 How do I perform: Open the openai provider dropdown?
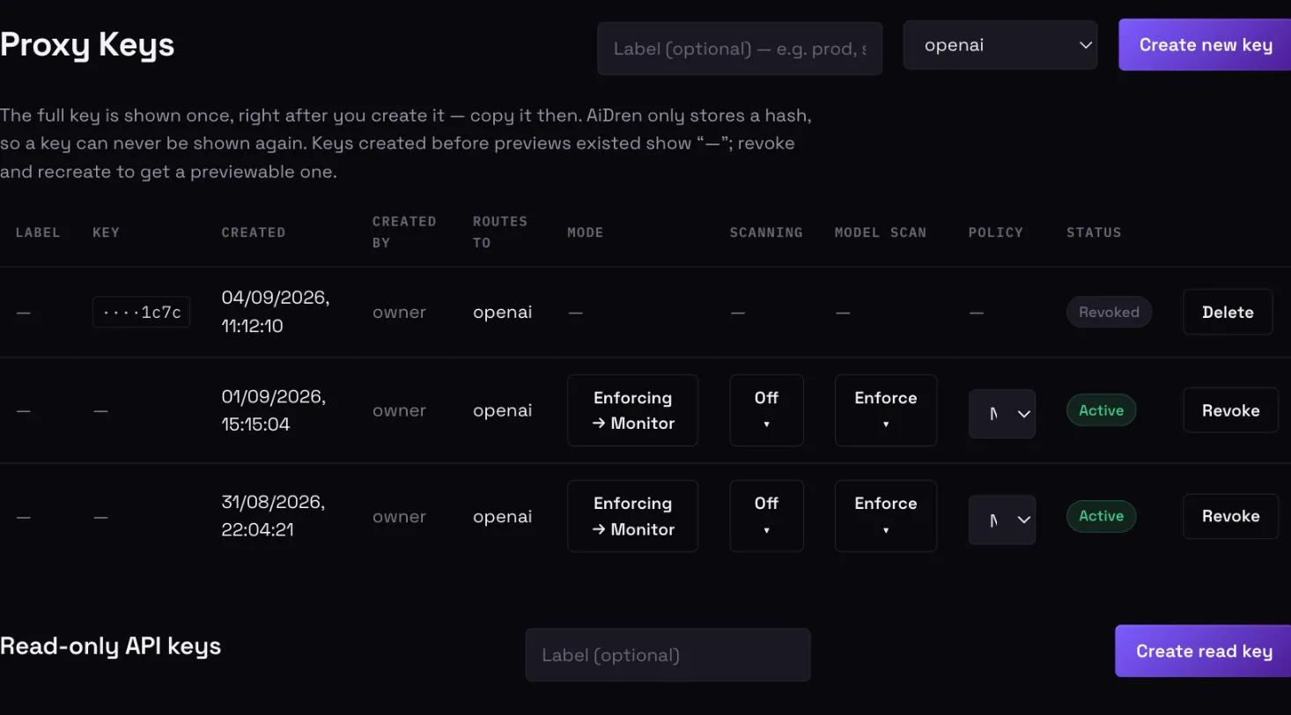1000,45
